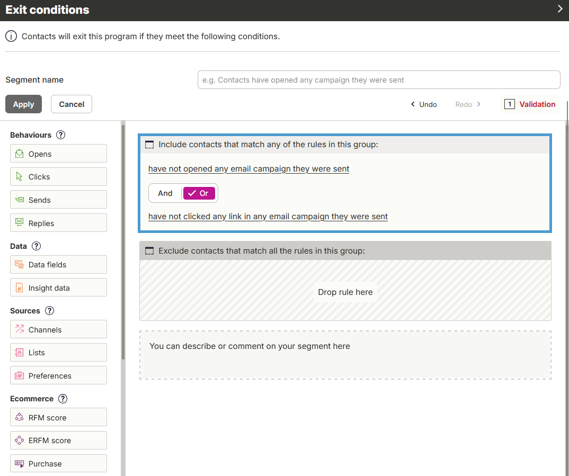This screenshot has width=569, height=476.
Task: Select the Lists source rule
Action: pyautogui.click(x=58, y=353)
